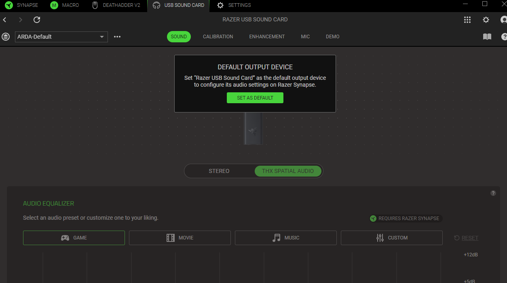Open the DeathAdder V2 tab
Screen dimensions: 507x283
coord(116,5)
